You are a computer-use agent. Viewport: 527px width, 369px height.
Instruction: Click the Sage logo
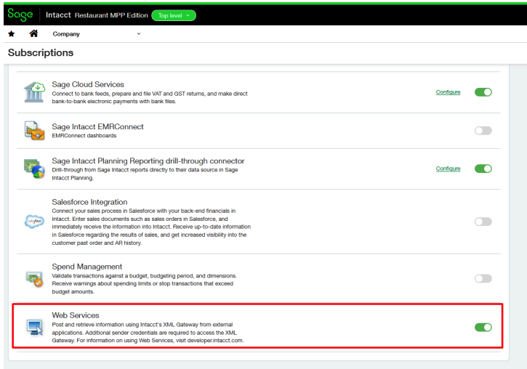tap(20, 15)
